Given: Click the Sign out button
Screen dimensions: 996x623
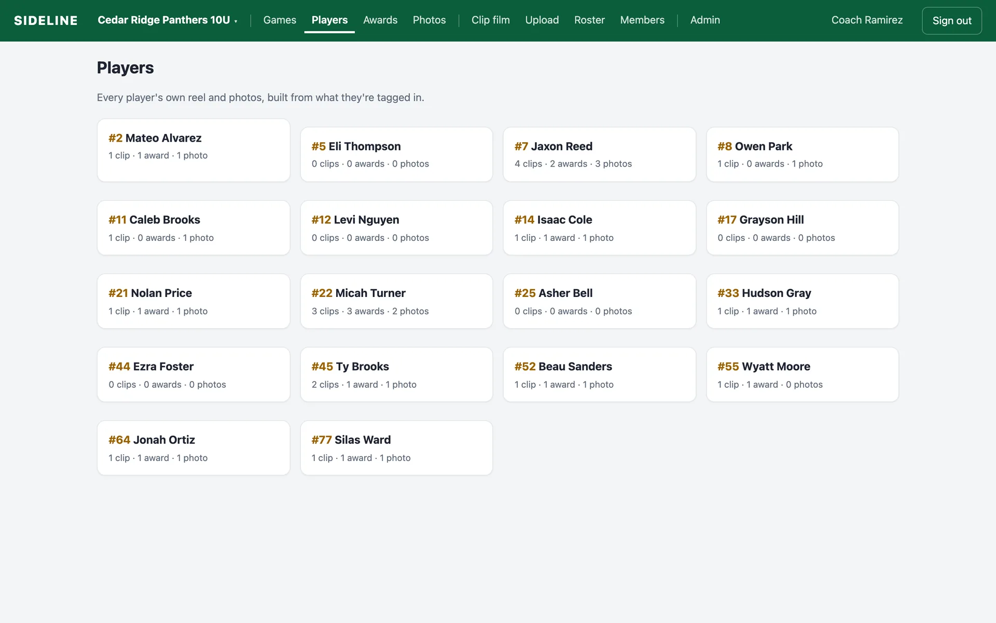Looking at the screenshot, I should pyautogui.click(x=951, y=21).
